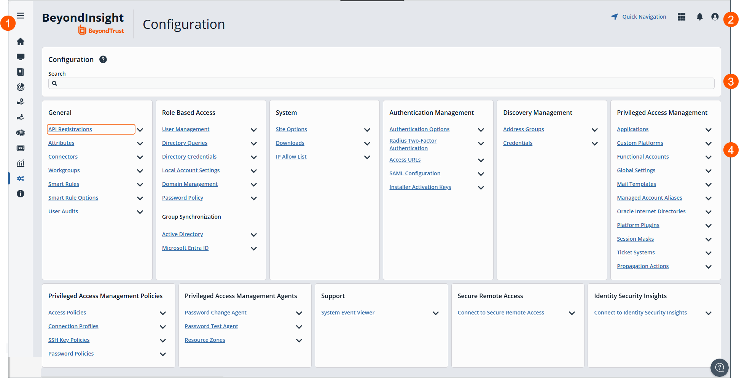Screen dimensions: 739x378
Task: Open Local Account Settings link
Action: pos(191,170)
